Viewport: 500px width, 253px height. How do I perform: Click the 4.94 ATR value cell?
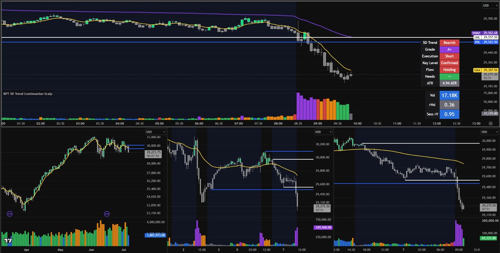point(449,83)
